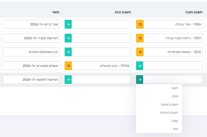Click history icon beside 111116 - בנק הפועלים
The image size is (207, 137).
point(68,66)
